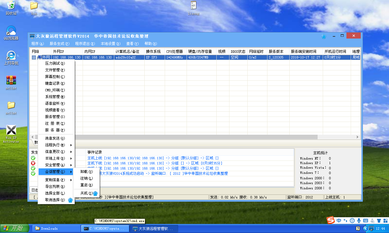Switch to the cmd.exe taskbar button
This screenshot has height=233, width=389.
click(105, 228)
